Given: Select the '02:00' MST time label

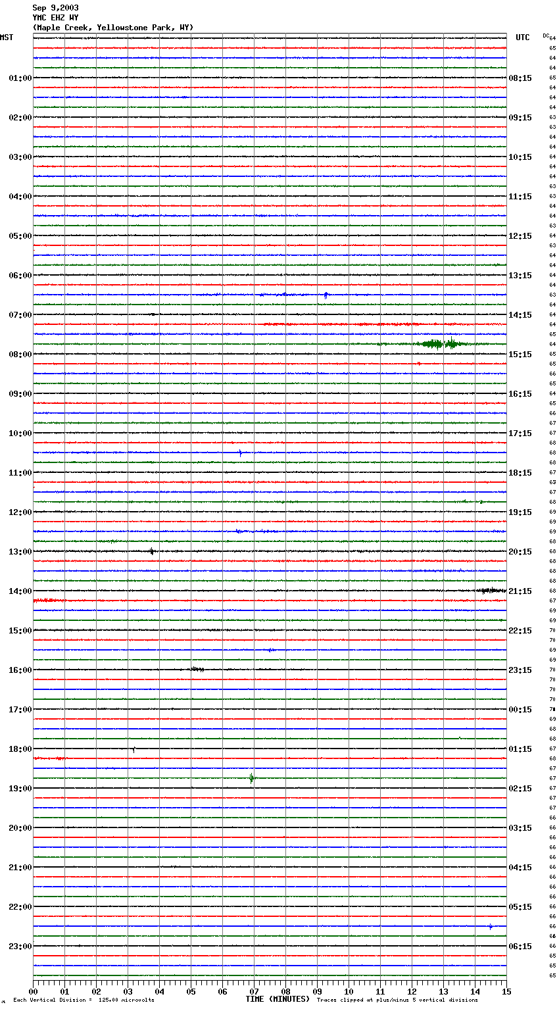Looking at the screenshot, I should (x=20, y=118).
